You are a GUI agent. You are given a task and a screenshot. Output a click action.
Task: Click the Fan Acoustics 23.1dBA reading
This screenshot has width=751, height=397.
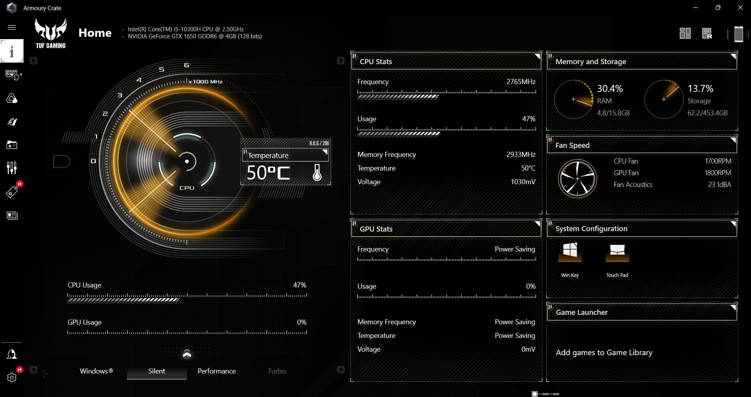point(719,185)
